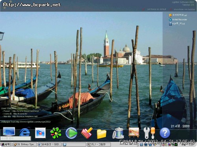Screen dimensions: 197x147
Task: Open the painting easel icon
Action: [x=134, y=132]
